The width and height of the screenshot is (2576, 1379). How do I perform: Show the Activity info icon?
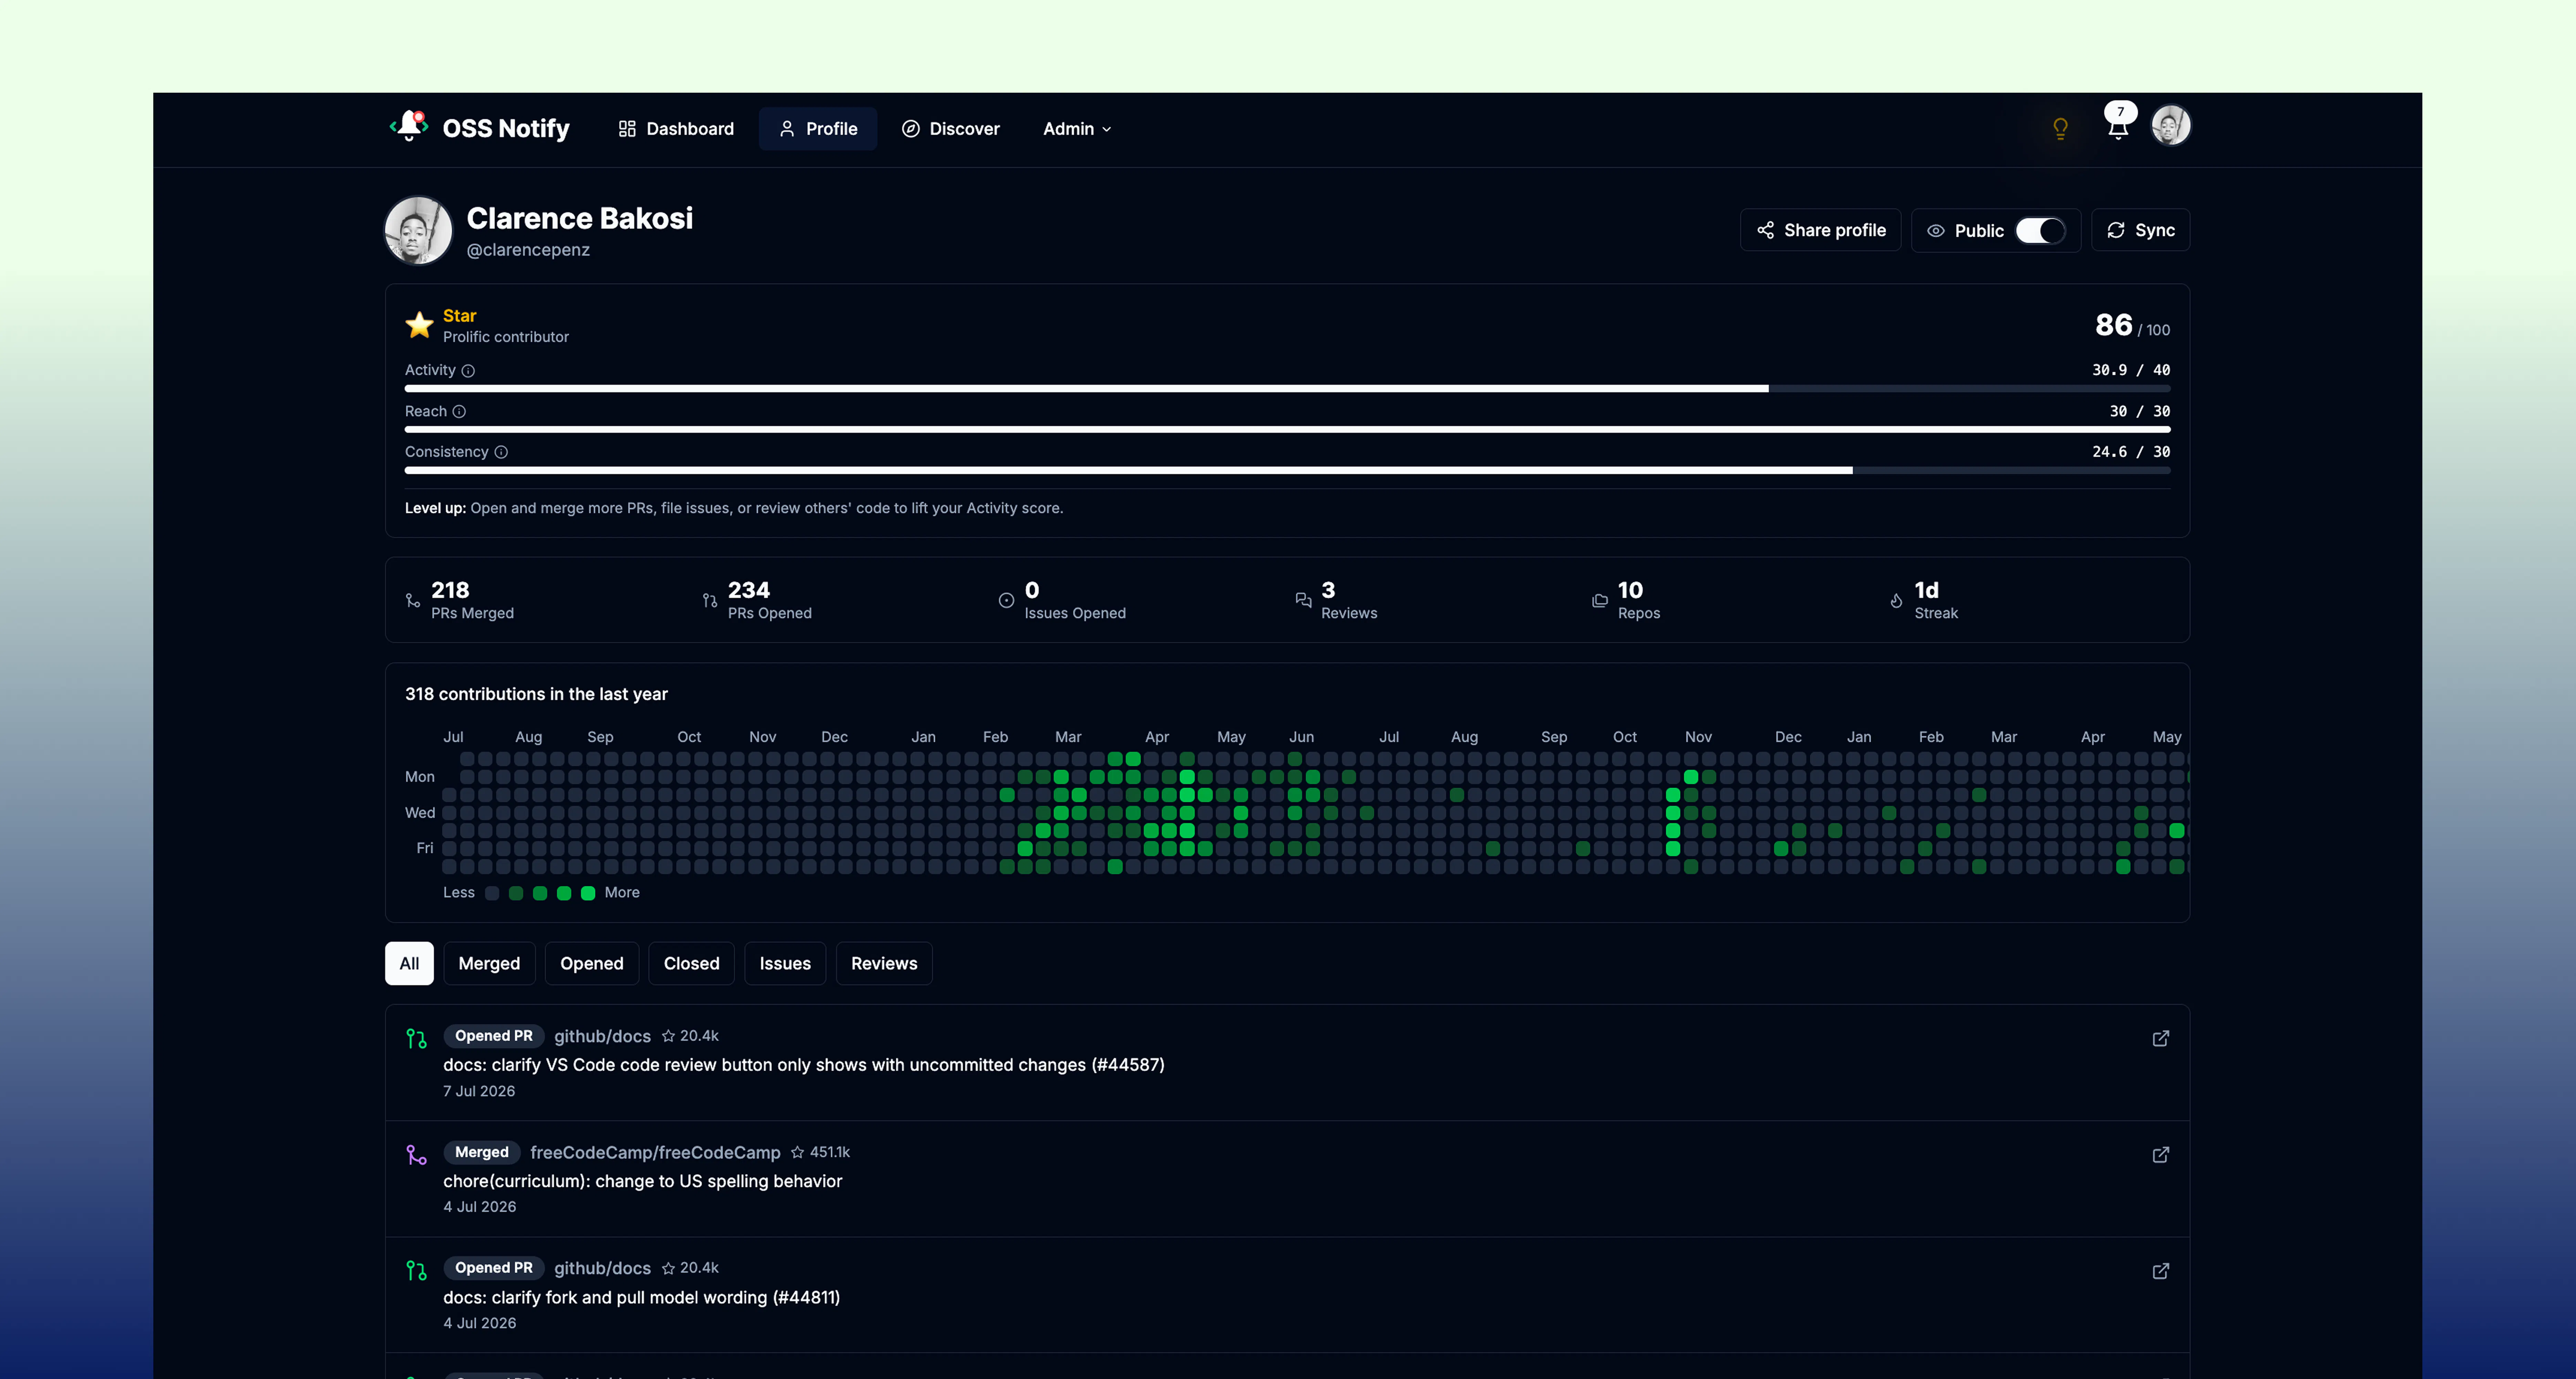click(x=468, y=371)
